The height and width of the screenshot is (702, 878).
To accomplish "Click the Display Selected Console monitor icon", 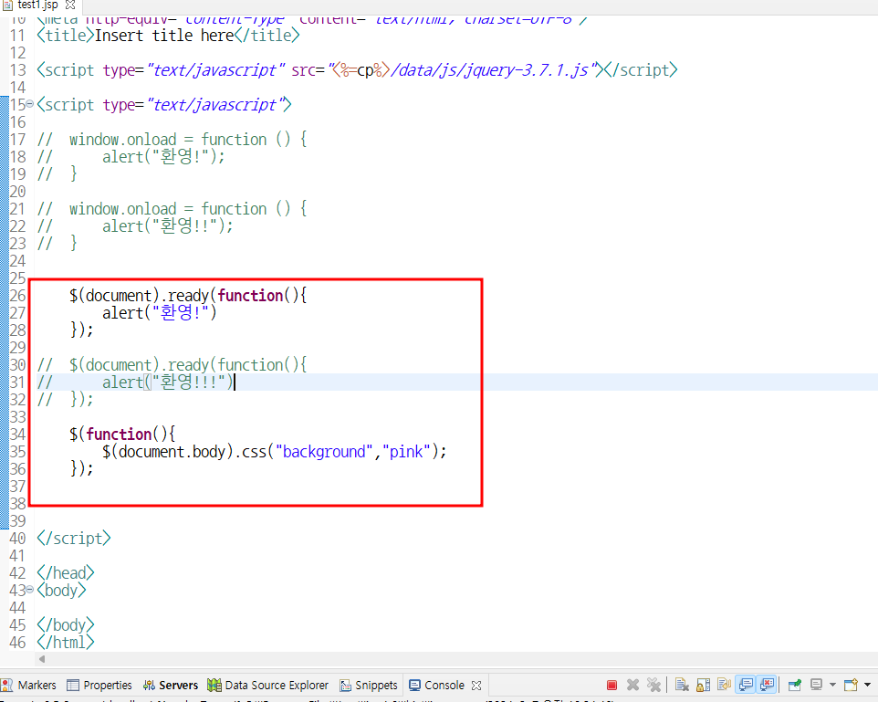I will 817,685.
